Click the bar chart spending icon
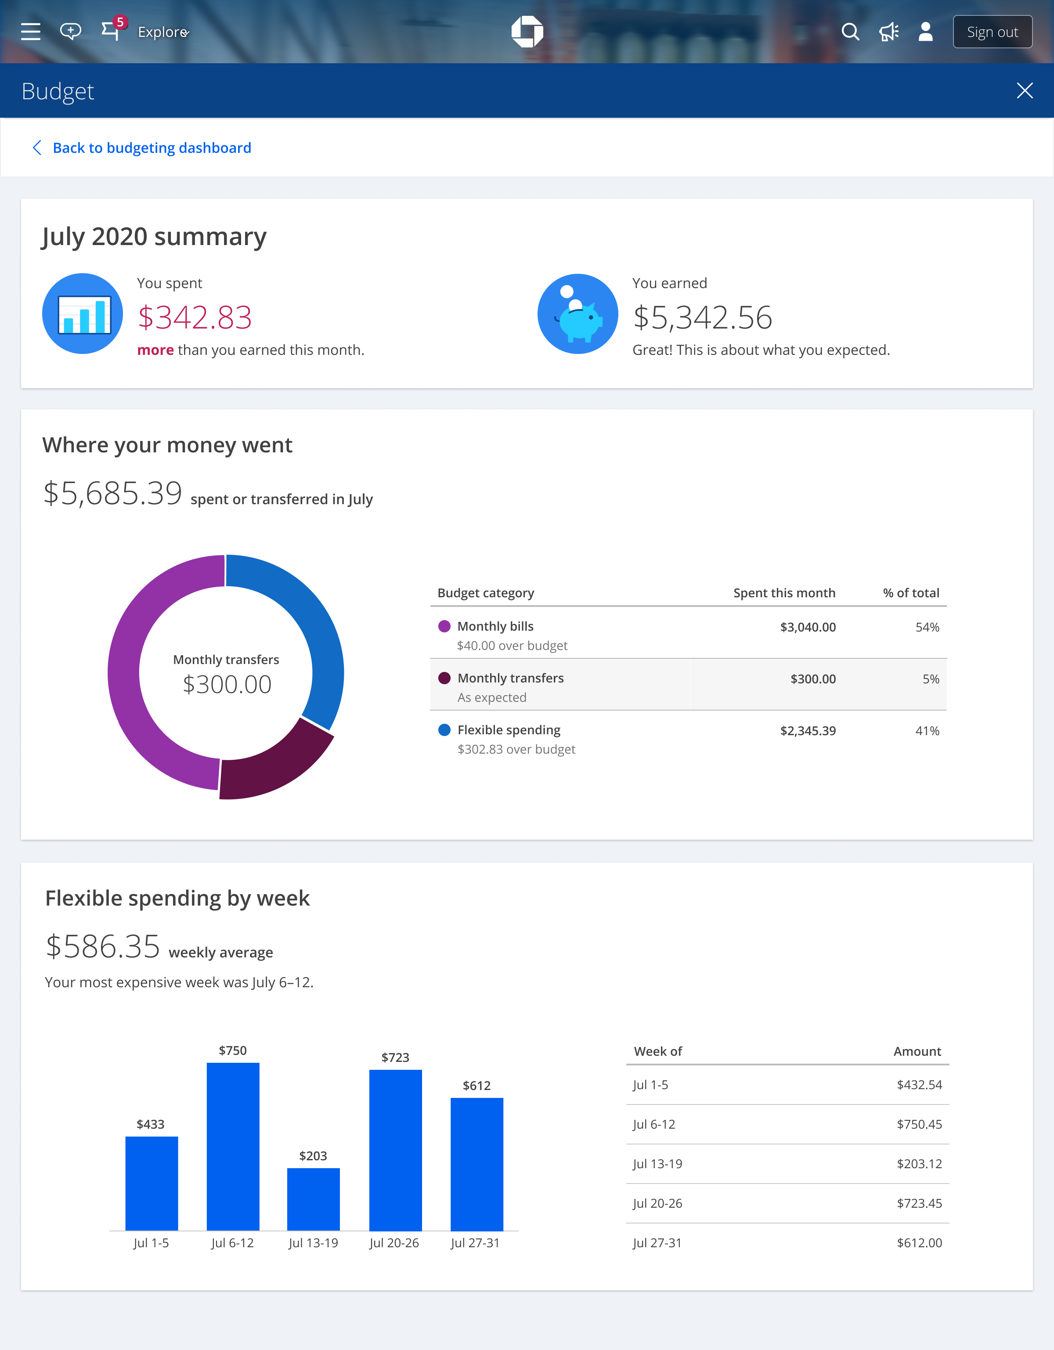This screenshot has width=1054, height=1350. tap(82, 314)
